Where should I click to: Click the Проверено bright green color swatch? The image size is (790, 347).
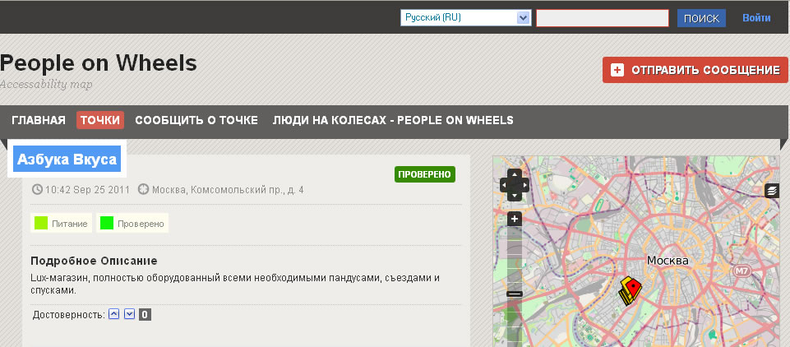coord(107,223)
